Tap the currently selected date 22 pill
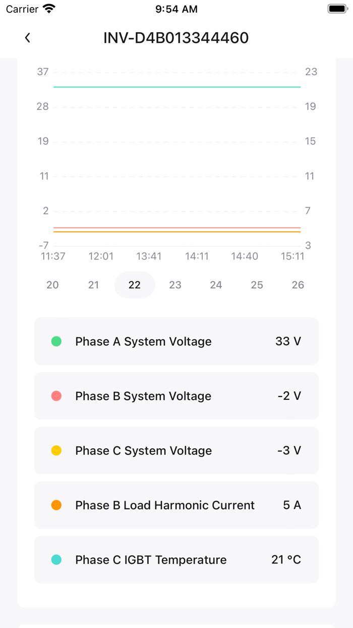Image resolution: width=353 pixels, height=628 pixels. (135, 285)
